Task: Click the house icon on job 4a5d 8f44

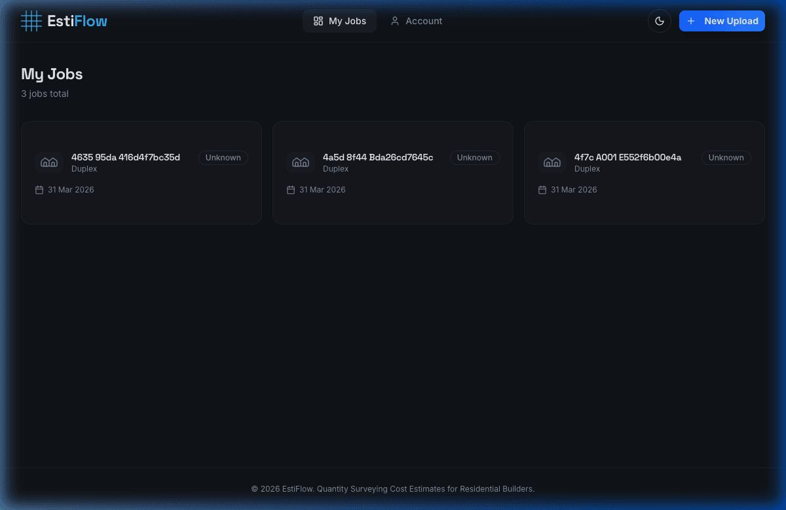Action: 301,162
